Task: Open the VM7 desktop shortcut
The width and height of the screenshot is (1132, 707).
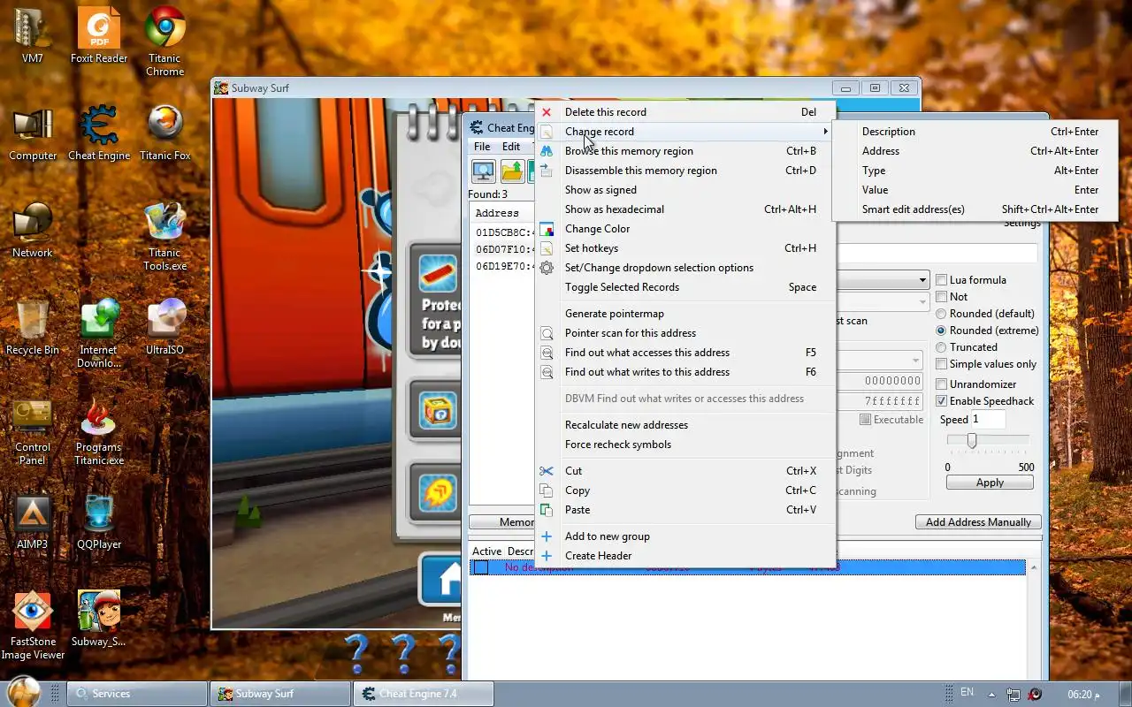Action: tap(33, 36)
